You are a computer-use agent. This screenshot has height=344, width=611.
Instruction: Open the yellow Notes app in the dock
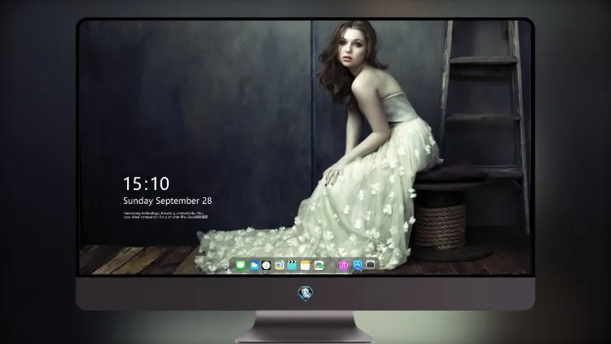305,266
